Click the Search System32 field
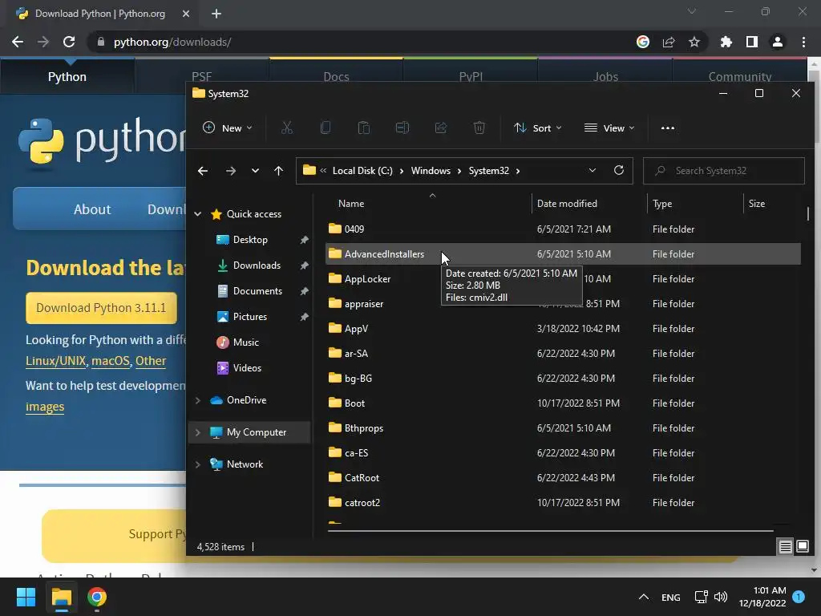 (724, 171)
